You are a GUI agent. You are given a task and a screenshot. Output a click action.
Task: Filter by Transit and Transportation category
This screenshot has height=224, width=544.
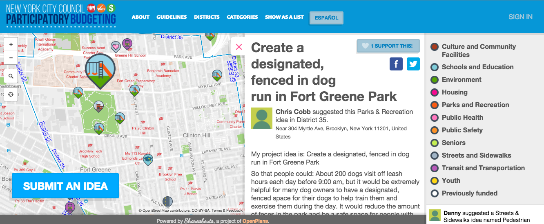(x=478, y=168)
